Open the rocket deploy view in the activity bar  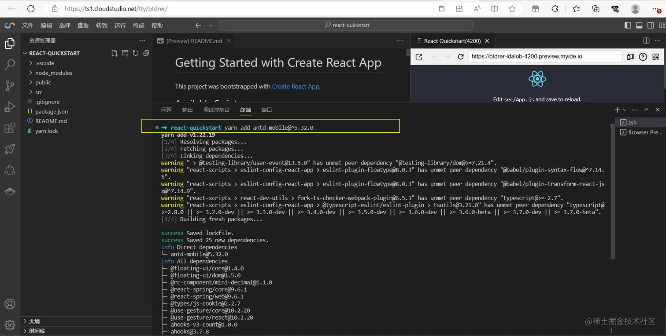[10, 149]
